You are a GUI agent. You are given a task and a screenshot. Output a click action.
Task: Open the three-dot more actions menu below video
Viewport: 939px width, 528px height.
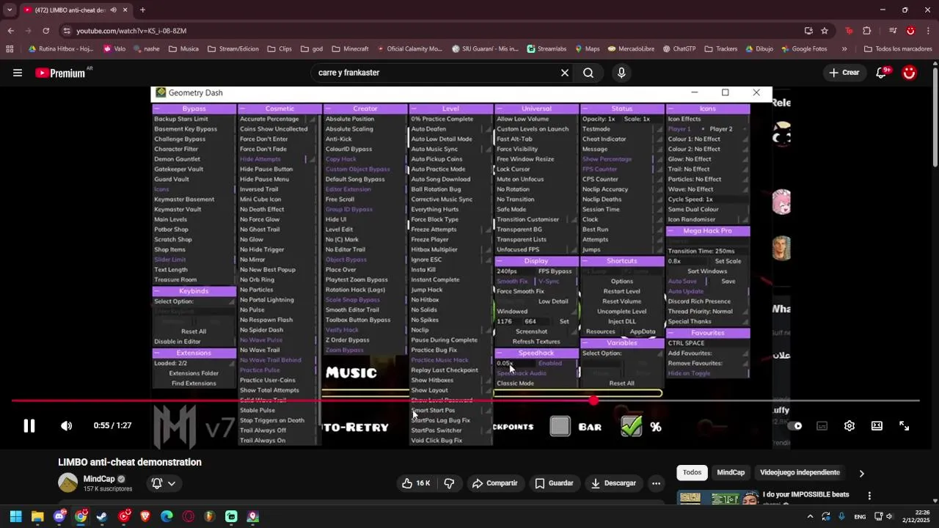click(x=656, y=483)
